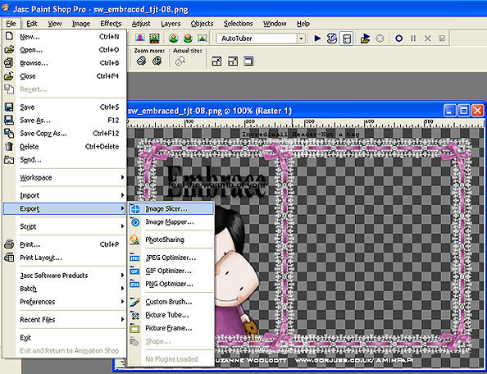This screenshot has height=374, width=487.
Task: Choose Close from the File menu
Action: 65,75
